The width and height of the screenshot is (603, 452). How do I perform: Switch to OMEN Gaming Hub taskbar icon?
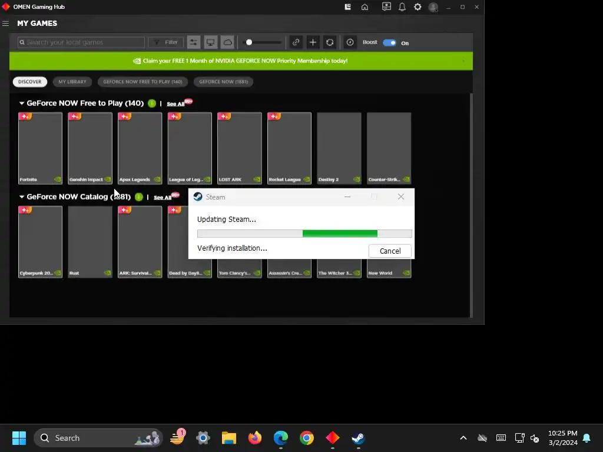click(333, 438)
